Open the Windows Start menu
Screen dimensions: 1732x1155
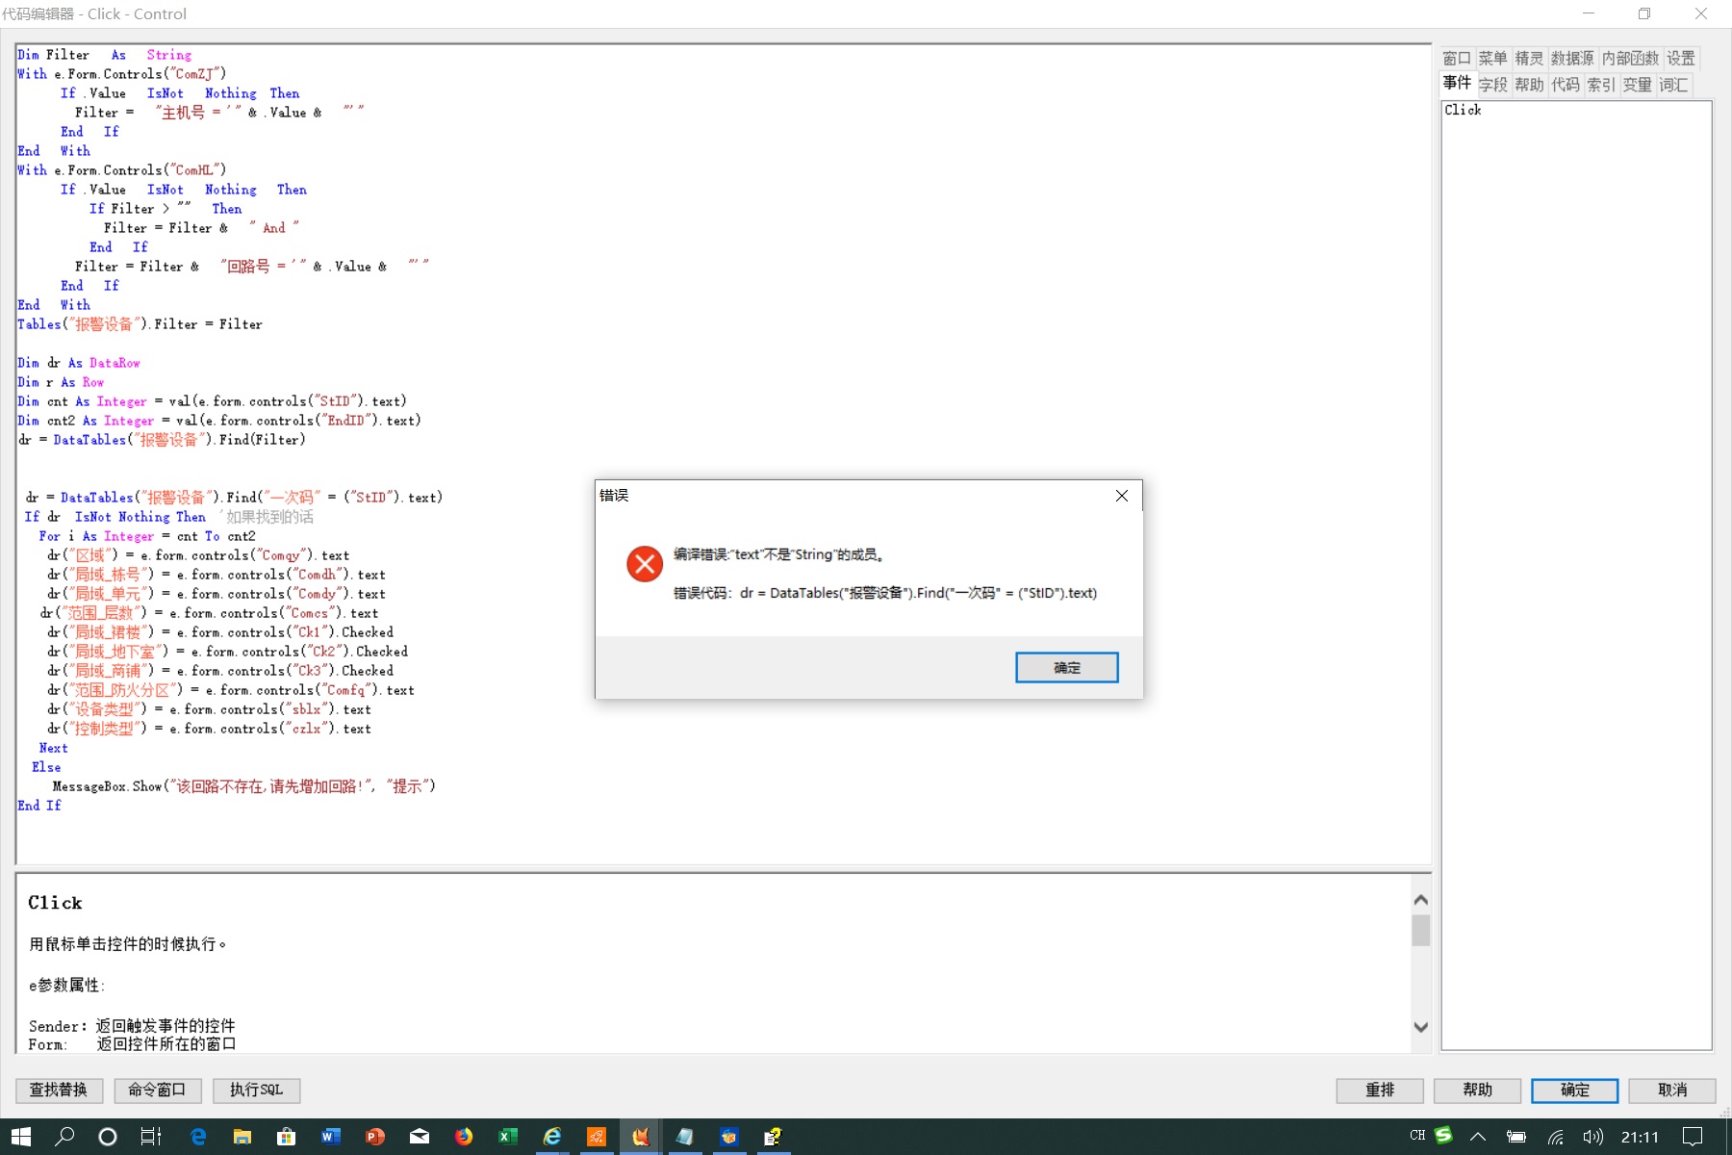tap(21, 1137)
